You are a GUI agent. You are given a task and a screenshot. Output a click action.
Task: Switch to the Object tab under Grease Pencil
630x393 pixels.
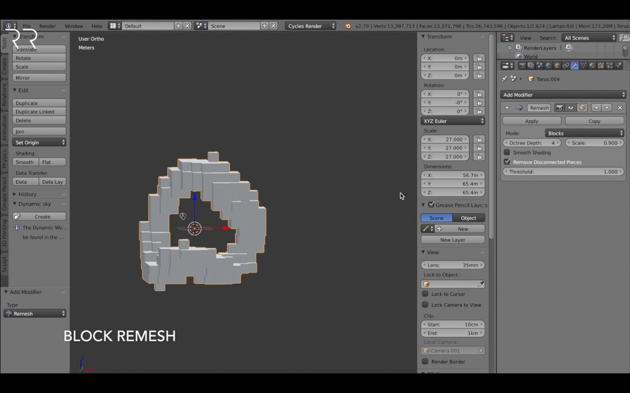coord(468,218)
